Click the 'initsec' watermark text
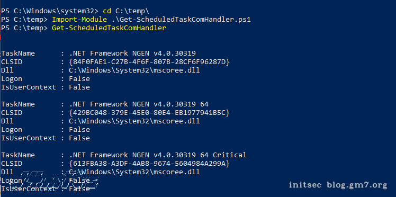This screenshot has width=396, height=197. click(x=305, y=185)
